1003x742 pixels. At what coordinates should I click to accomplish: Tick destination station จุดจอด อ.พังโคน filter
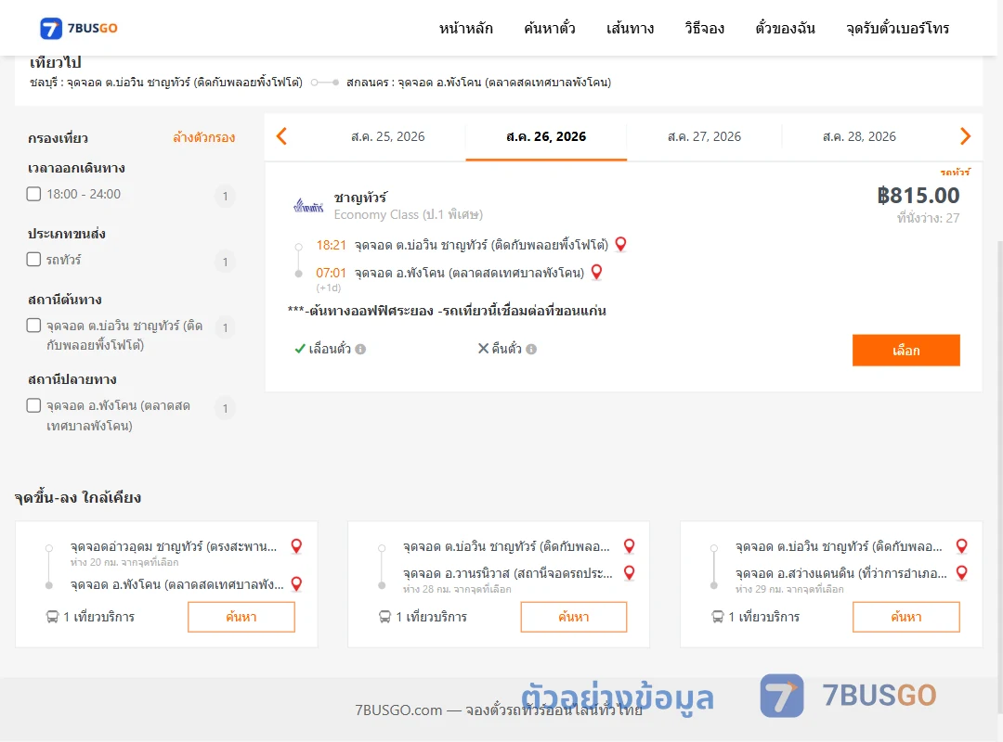click(x=34, y=405)
